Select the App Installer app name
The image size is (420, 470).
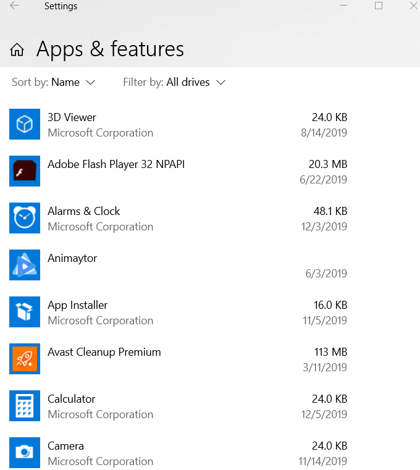[78, 305]
